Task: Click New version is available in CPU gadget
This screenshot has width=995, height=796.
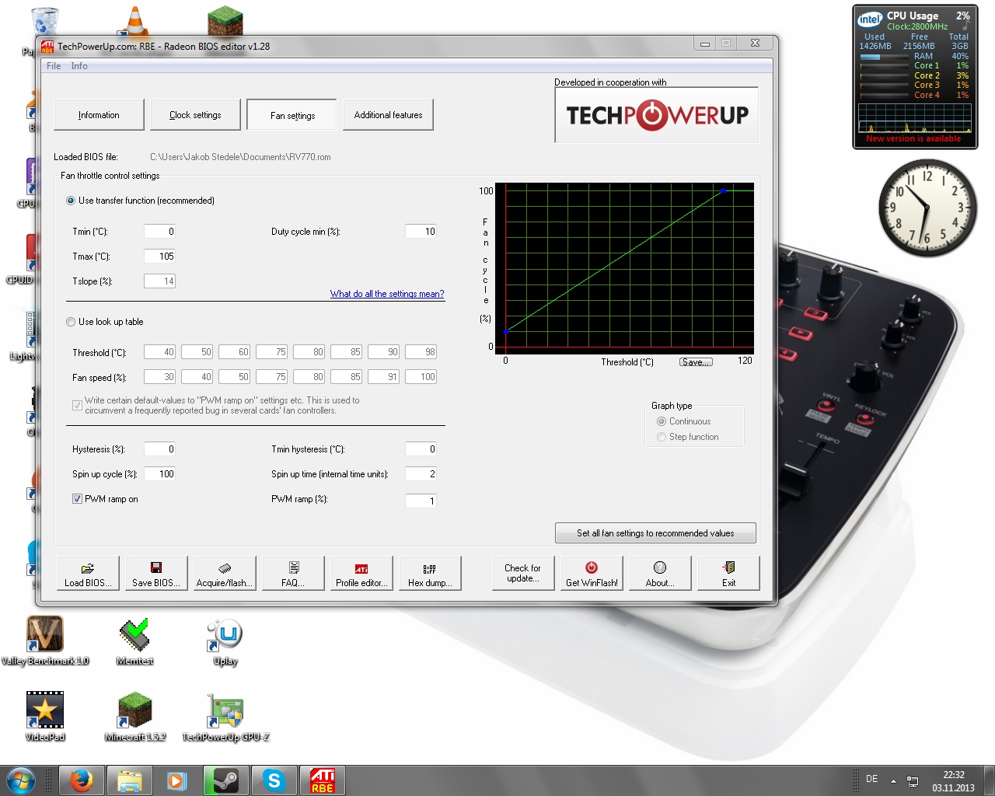Action: point(913,139)
